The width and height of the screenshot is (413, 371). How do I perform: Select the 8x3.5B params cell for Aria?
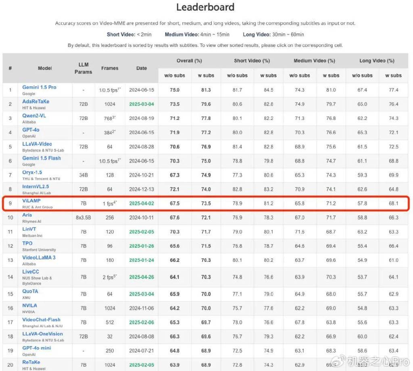83,218
